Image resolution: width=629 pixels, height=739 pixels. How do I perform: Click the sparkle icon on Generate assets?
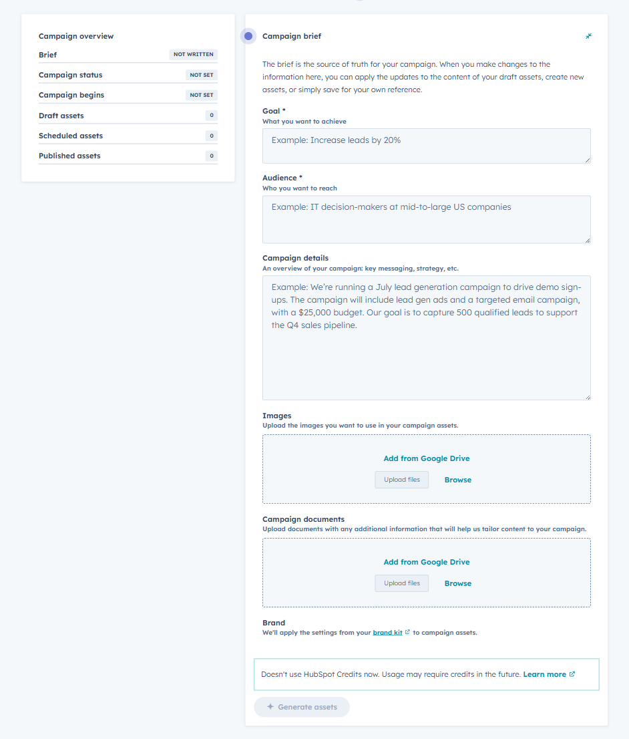(270, 706)
